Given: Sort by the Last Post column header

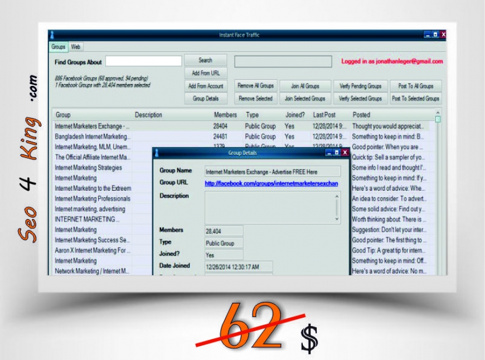Looking at the screenshot, I should pos(324,115).
